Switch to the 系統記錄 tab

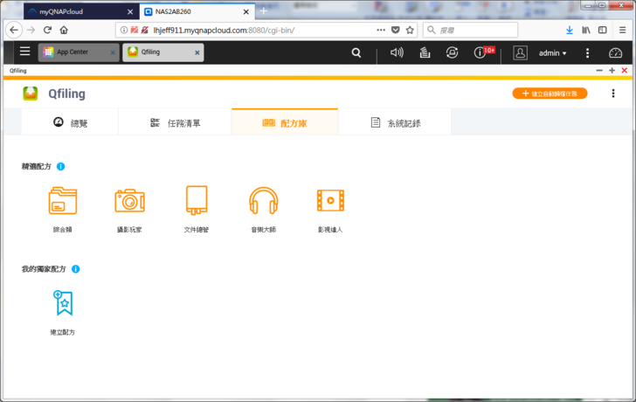click(395, 123)
